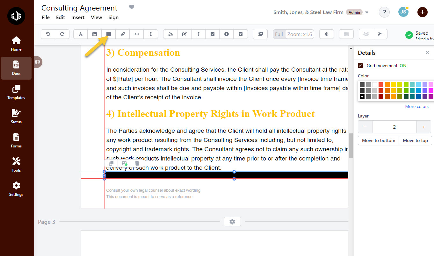Click the Consulting Agreement document title
Image resolution: width=434 pixels, height=256 pixels.
point(79,8)
